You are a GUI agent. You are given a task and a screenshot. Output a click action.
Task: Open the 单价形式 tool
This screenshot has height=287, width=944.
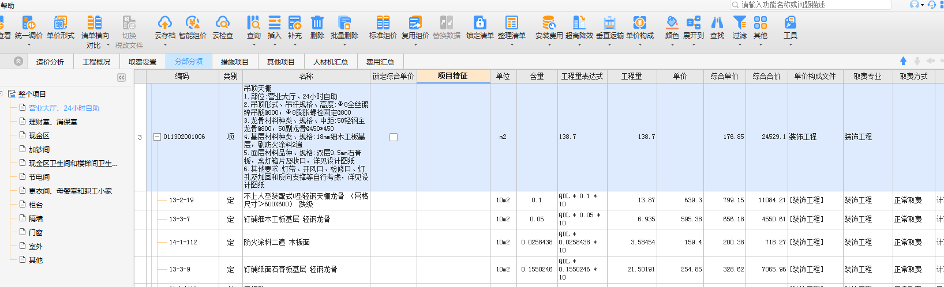click(x=60, y=27)
